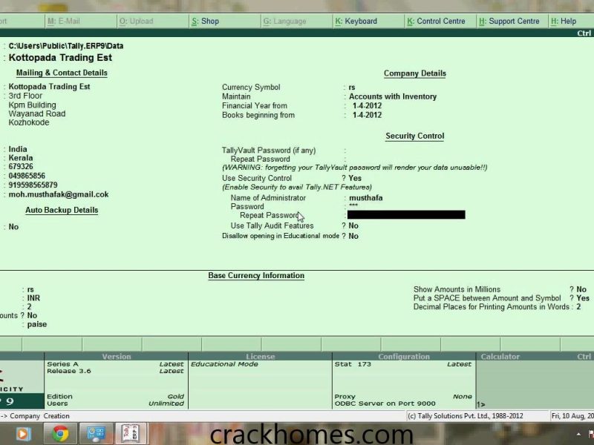
Task: Click Educational Mode license text
Action: 225,364
